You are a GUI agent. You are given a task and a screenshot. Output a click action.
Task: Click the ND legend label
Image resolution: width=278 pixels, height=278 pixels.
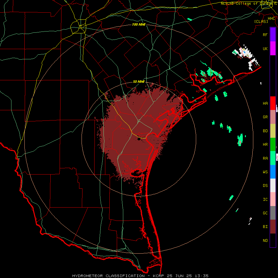[265, 241]
